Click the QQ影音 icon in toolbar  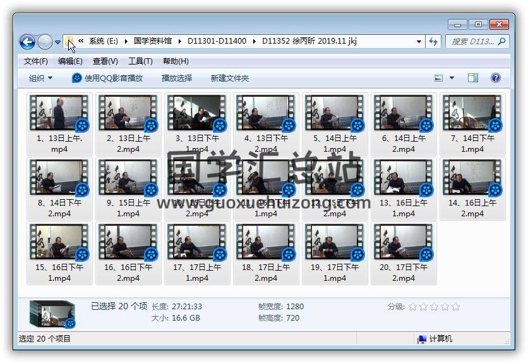point(77,78)
